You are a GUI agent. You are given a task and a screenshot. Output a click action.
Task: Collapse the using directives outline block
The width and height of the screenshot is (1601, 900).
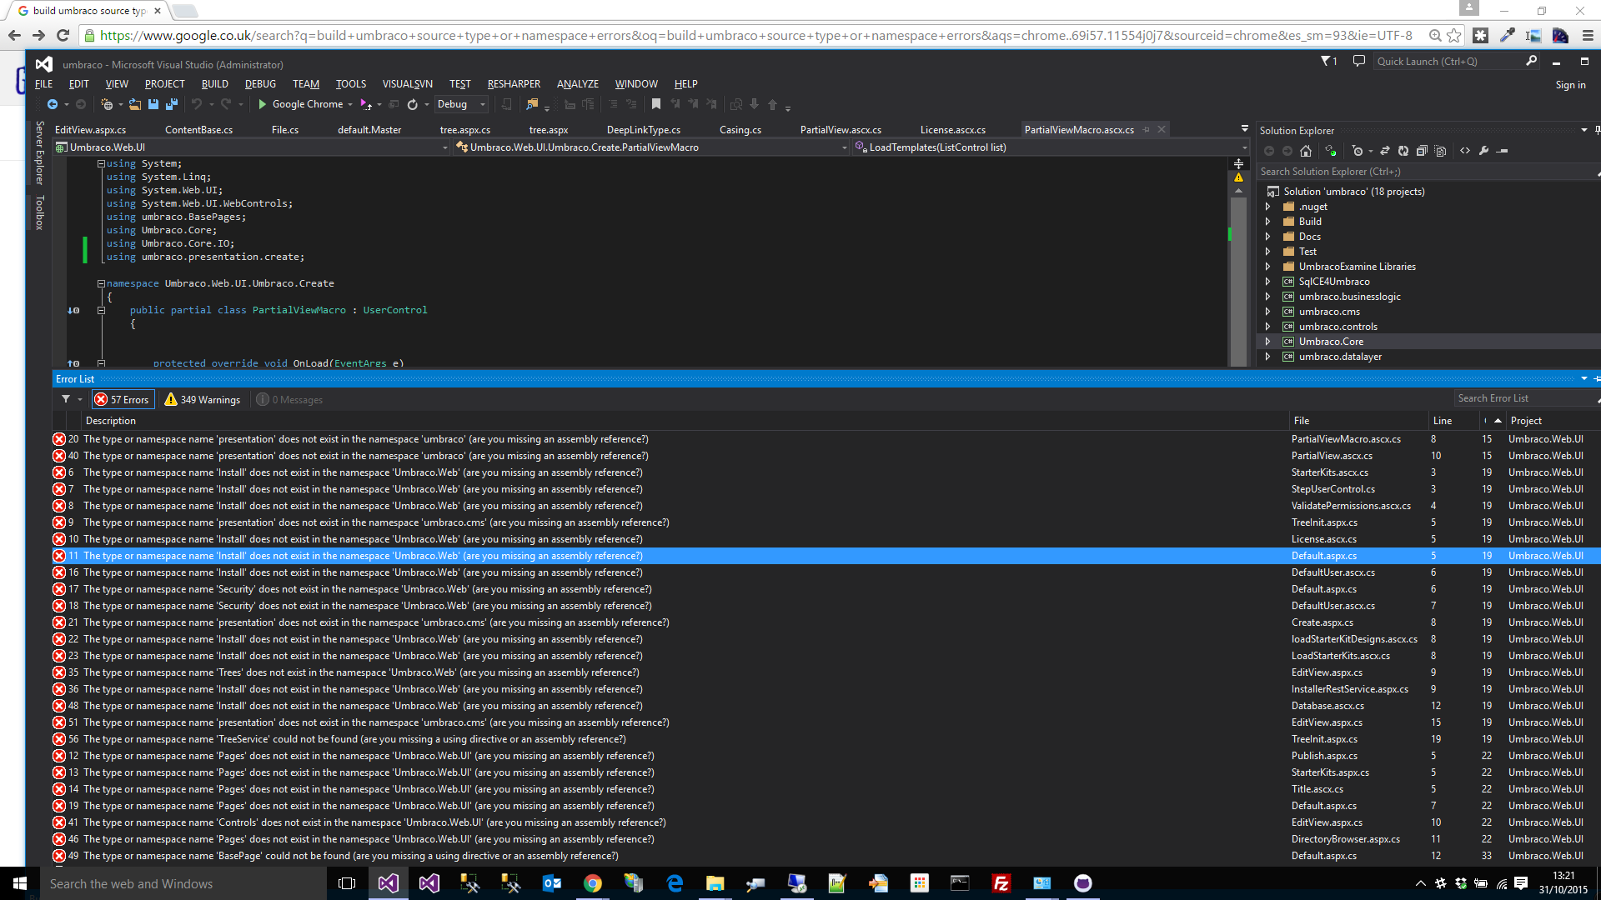pos(101,164)
